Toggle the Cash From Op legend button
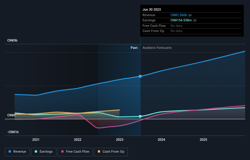250x160 pixels. tap(111, 152)
